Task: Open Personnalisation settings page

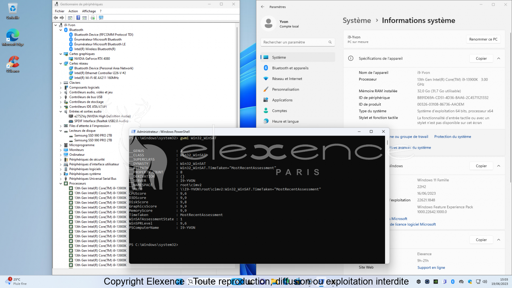Action: point(298,89)
